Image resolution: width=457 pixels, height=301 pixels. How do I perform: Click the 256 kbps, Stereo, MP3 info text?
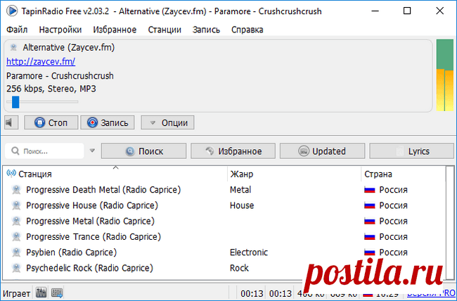click(x=51, y=89)
